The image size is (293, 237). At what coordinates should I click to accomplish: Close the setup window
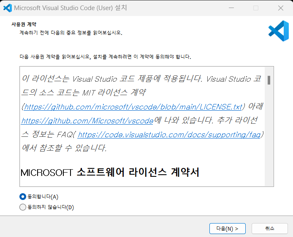click(281, 8)
